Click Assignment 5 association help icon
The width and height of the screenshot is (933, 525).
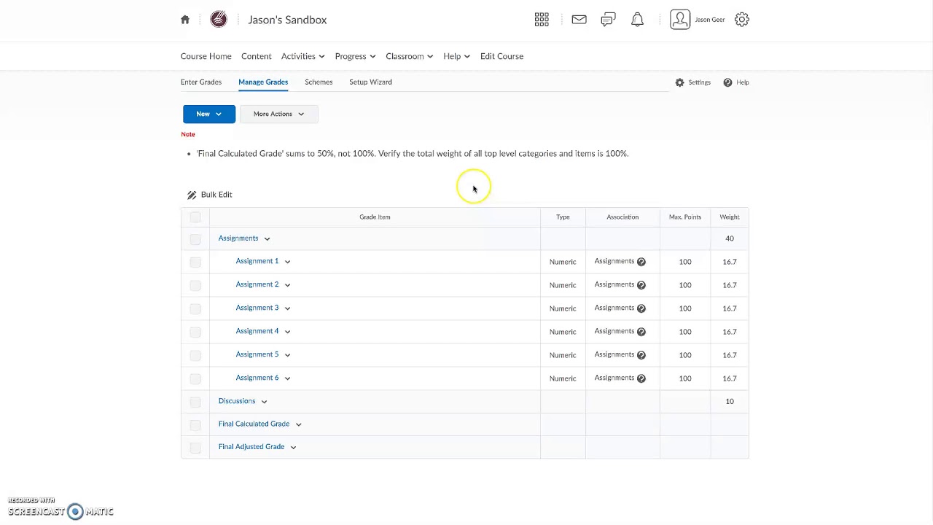pos(641,354)
